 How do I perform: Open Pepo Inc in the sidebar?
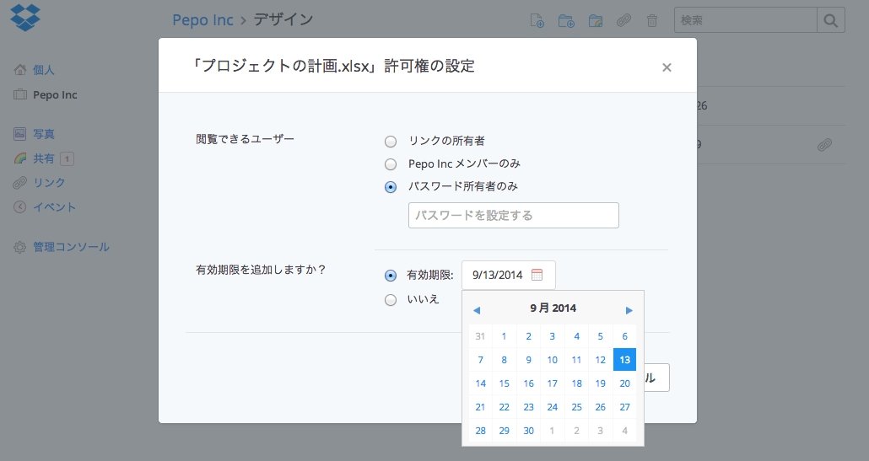click(x=55, y=94)
